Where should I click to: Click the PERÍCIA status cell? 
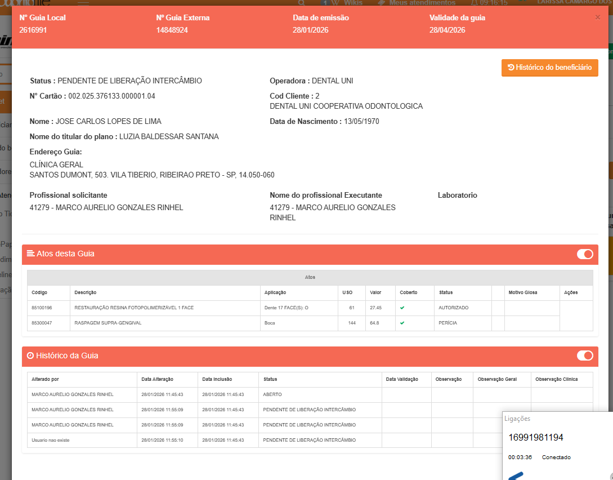(x=448, y=323)
